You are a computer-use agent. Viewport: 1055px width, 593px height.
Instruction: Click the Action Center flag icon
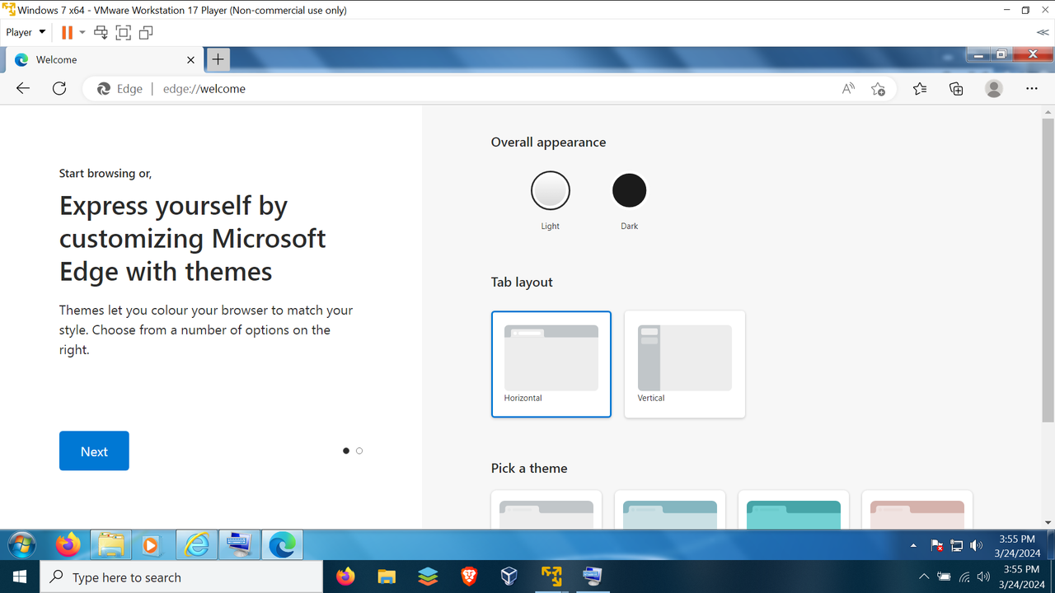tap(937, 545)
